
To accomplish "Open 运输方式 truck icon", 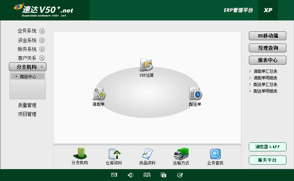I will point(181,154).
